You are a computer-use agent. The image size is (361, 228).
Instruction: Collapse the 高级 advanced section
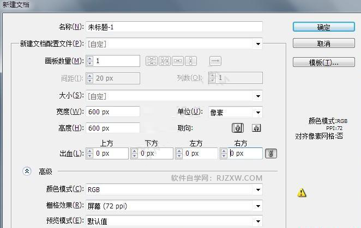(x=27, y=171)
